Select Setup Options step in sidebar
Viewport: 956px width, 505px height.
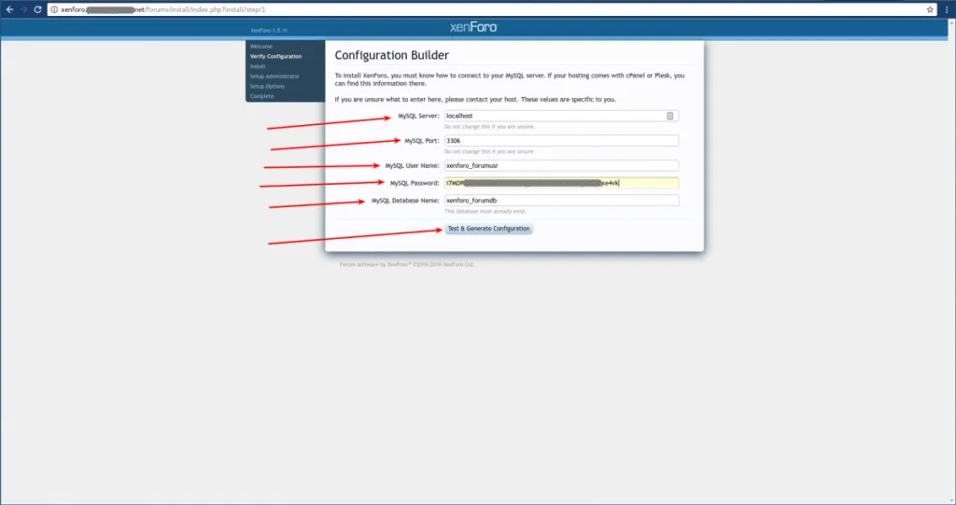267,87
